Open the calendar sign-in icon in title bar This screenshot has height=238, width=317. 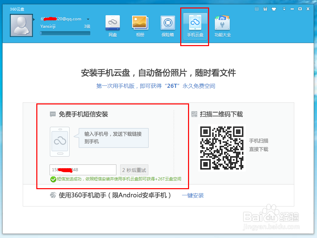(257, 9)
